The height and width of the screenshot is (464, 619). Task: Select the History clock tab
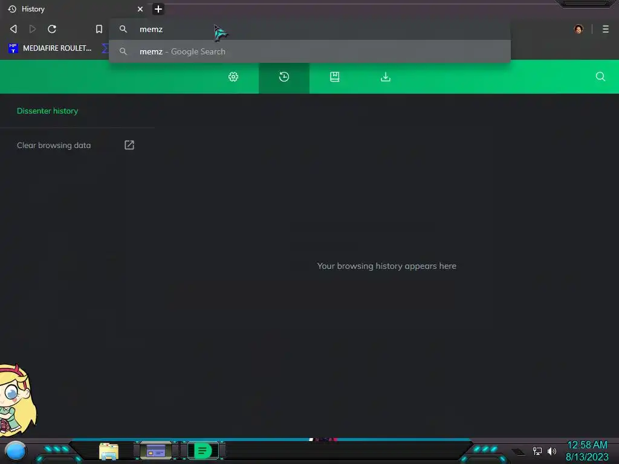[284, 77]
